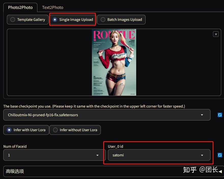Screen dimensions: 224x179
Task: Choose Single Image Upload mode
Action: [x=73, y=20]
